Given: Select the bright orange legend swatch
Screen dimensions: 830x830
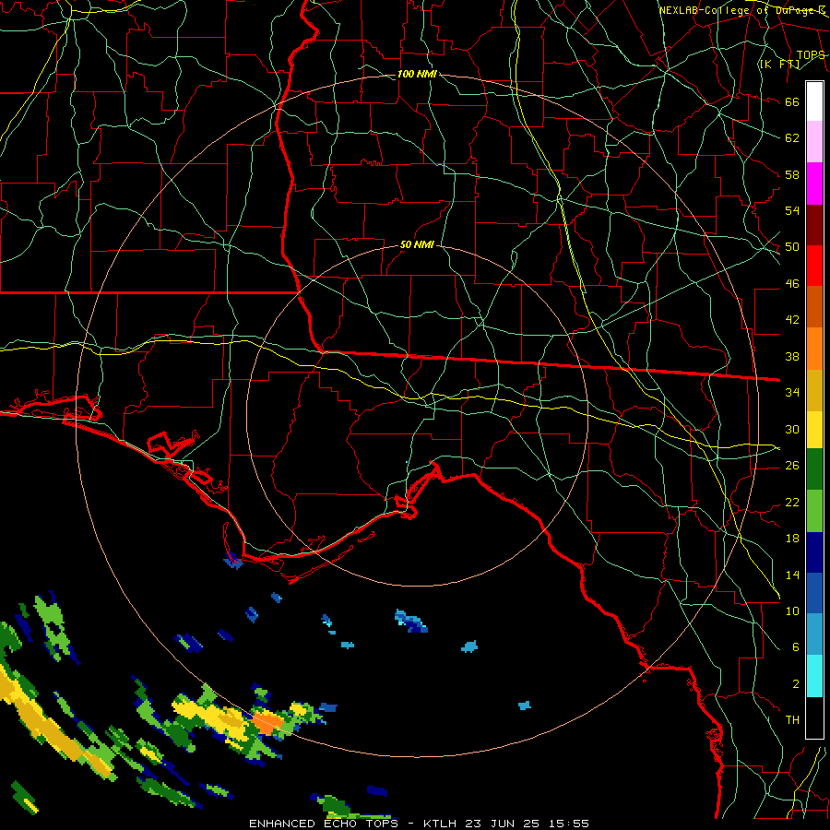Looking at the screenshot, I should click(x=814, y=349).
